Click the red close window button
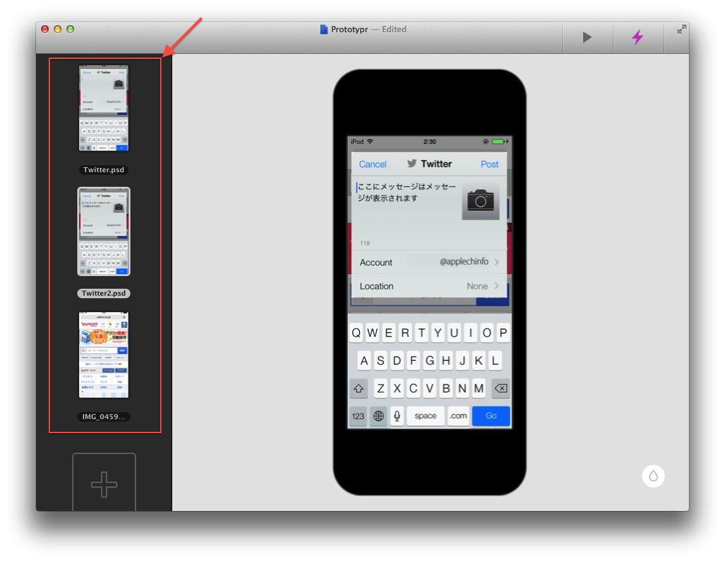 45,29
